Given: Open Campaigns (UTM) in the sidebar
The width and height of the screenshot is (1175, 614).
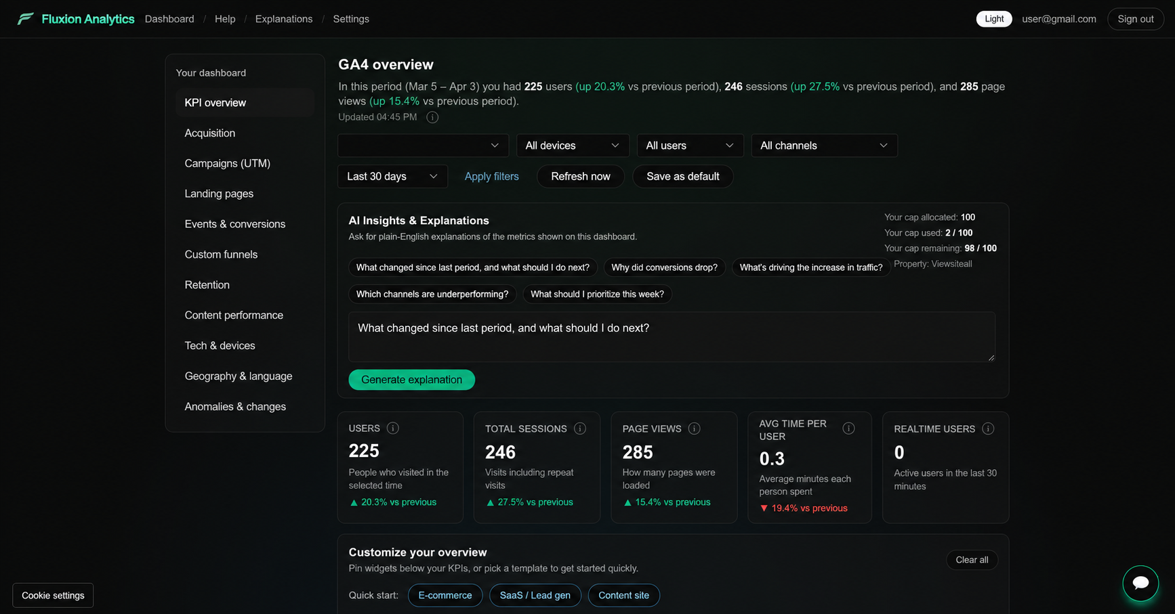Looking at the screenshot, I should point(245,163).
